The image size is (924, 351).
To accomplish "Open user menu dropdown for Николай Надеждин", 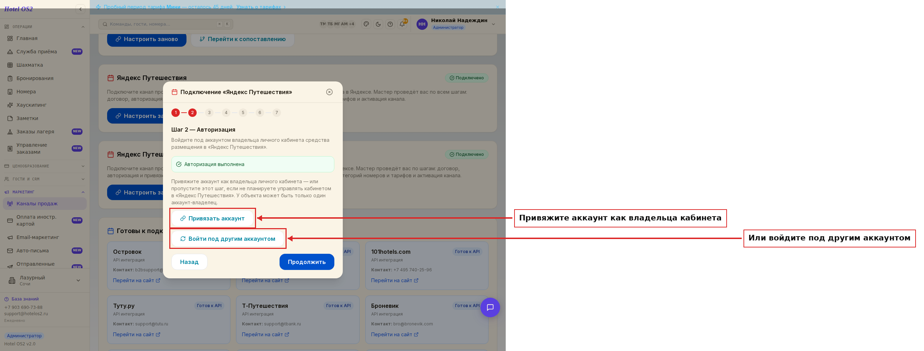I will pyautogui.click(x=493, y=24).
